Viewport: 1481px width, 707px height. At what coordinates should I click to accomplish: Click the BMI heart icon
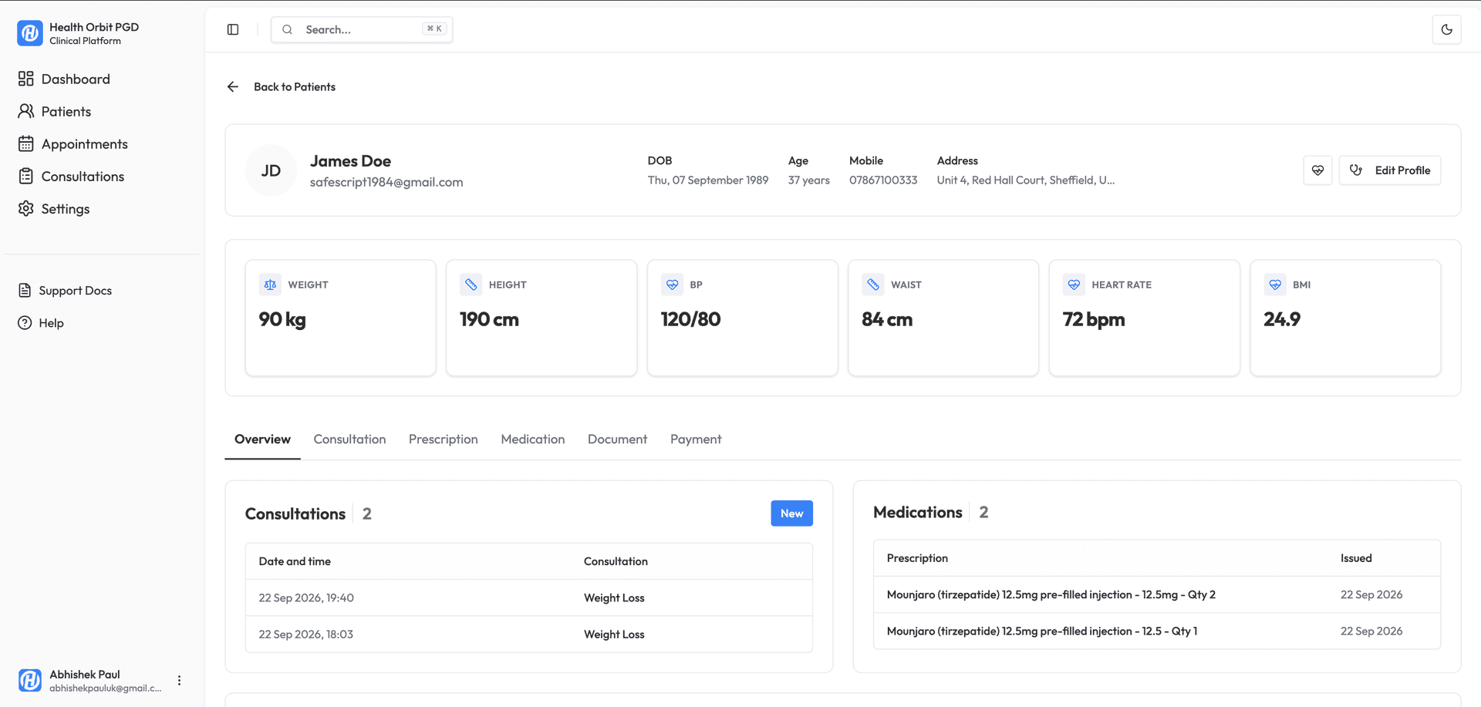[x=1275, y=284]
